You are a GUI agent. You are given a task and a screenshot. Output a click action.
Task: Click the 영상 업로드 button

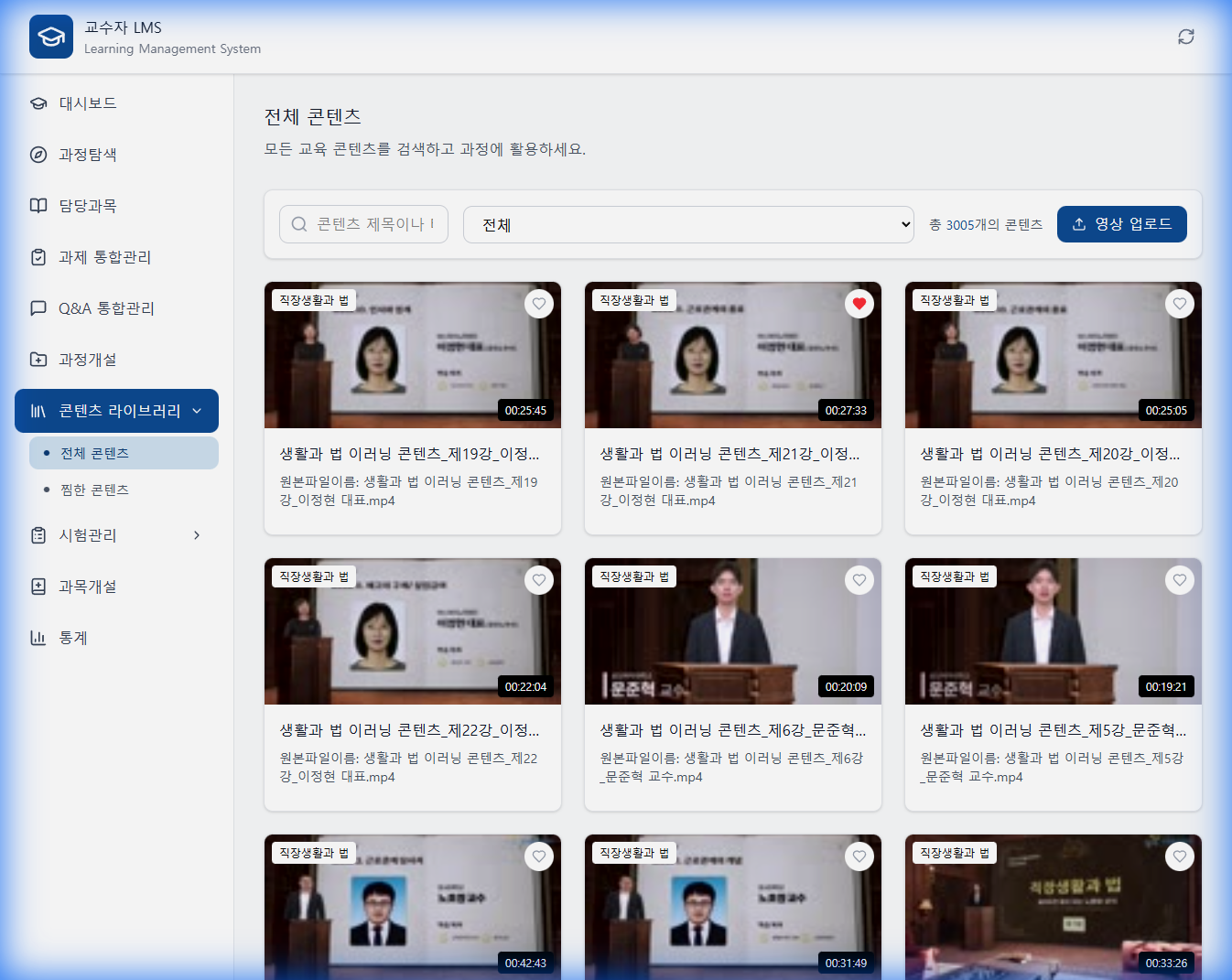point(1121,224)
